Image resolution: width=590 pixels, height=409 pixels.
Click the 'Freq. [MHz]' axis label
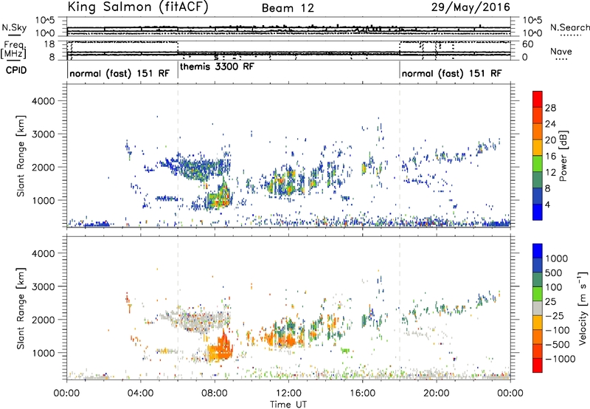[13, 49]
